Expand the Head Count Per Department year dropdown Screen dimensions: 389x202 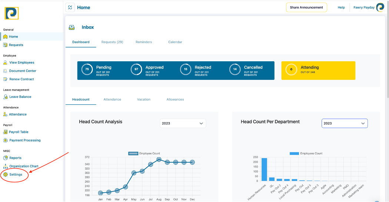[x=345, y=123]
